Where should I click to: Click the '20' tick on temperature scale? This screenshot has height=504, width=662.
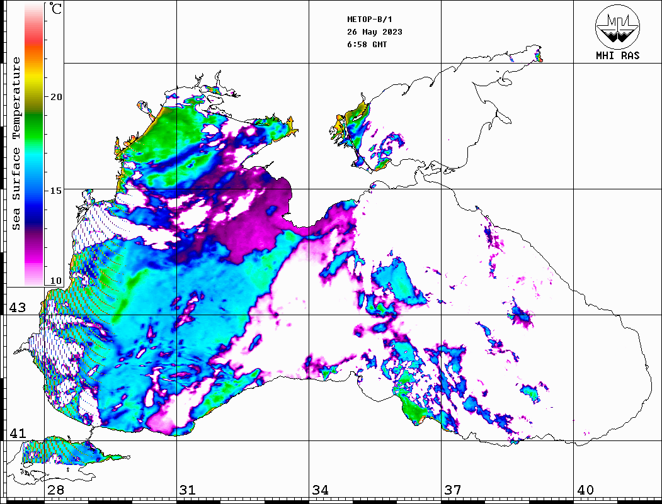[55, 97]
